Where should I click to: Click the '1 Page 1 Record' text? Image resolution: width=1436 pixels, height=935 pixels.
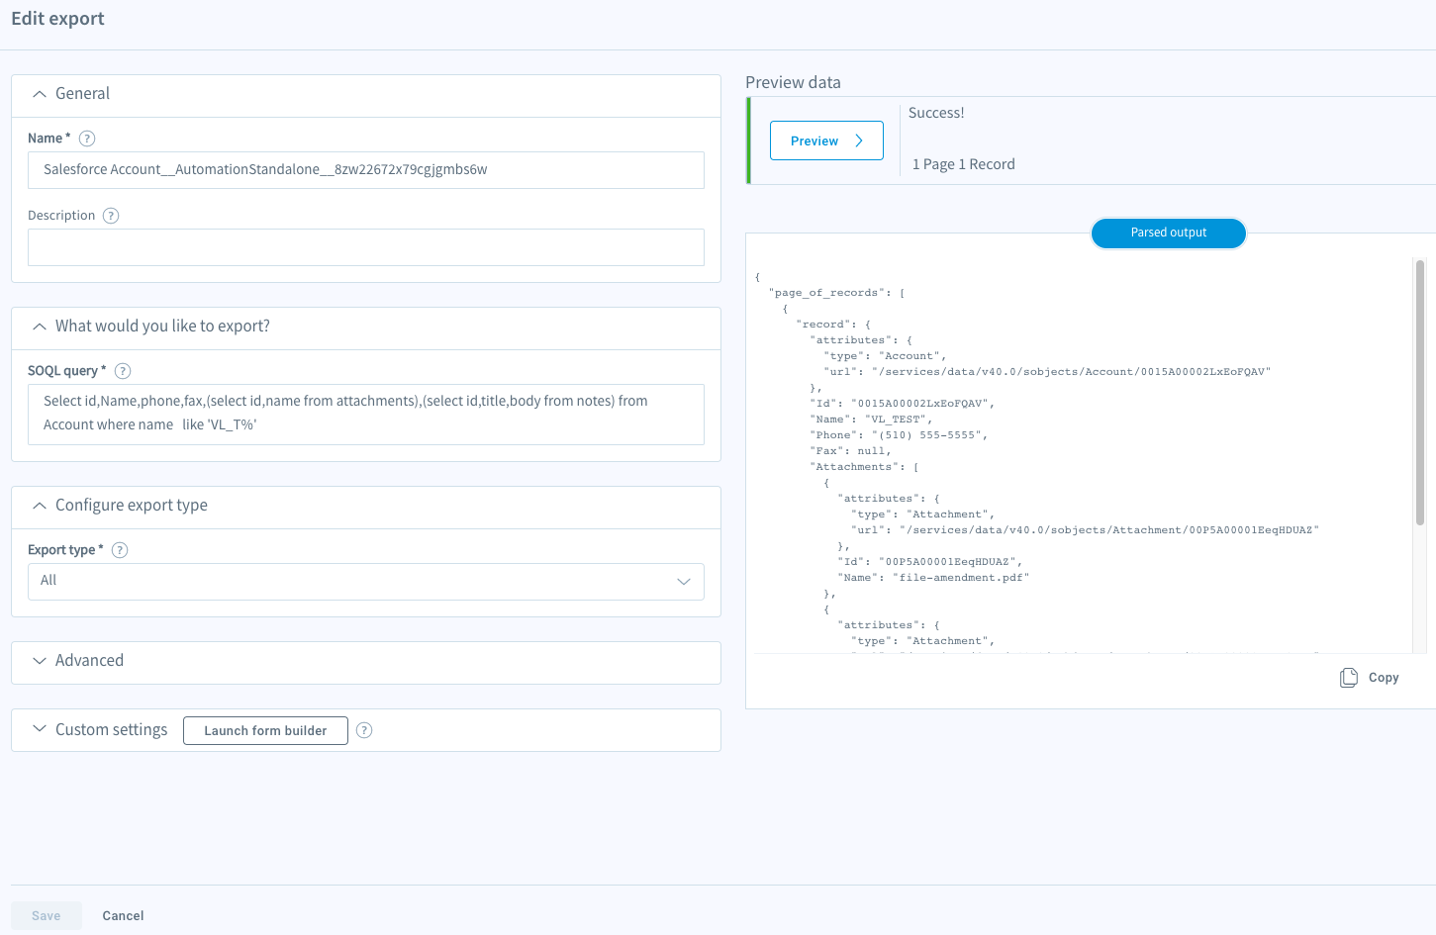(x=964, y=164)
